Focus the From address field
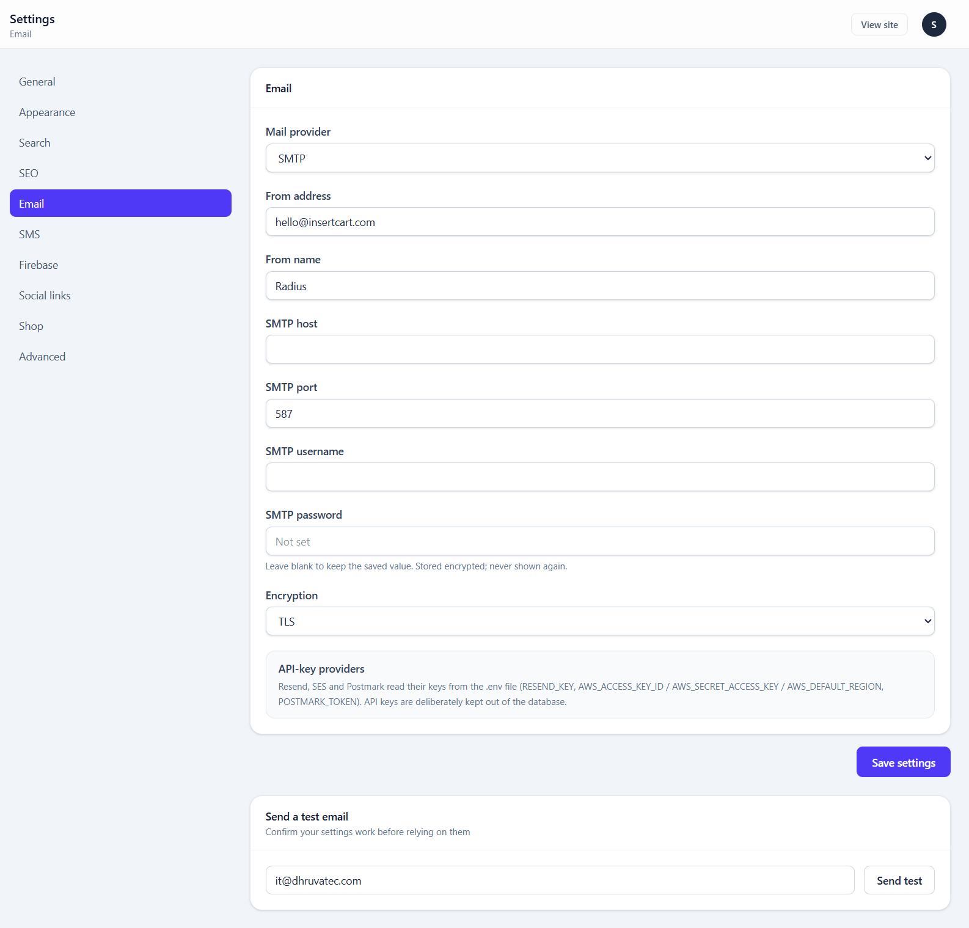 600,222
